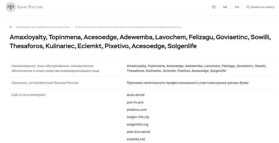Viewport: 279px width, 143px height.
Task: Switch site language to EN
Action: click(237, 7)
